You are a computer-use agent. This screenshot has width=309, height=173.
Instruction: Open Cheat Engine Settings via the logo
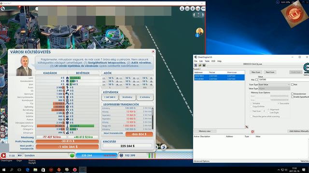click(306, 69)
